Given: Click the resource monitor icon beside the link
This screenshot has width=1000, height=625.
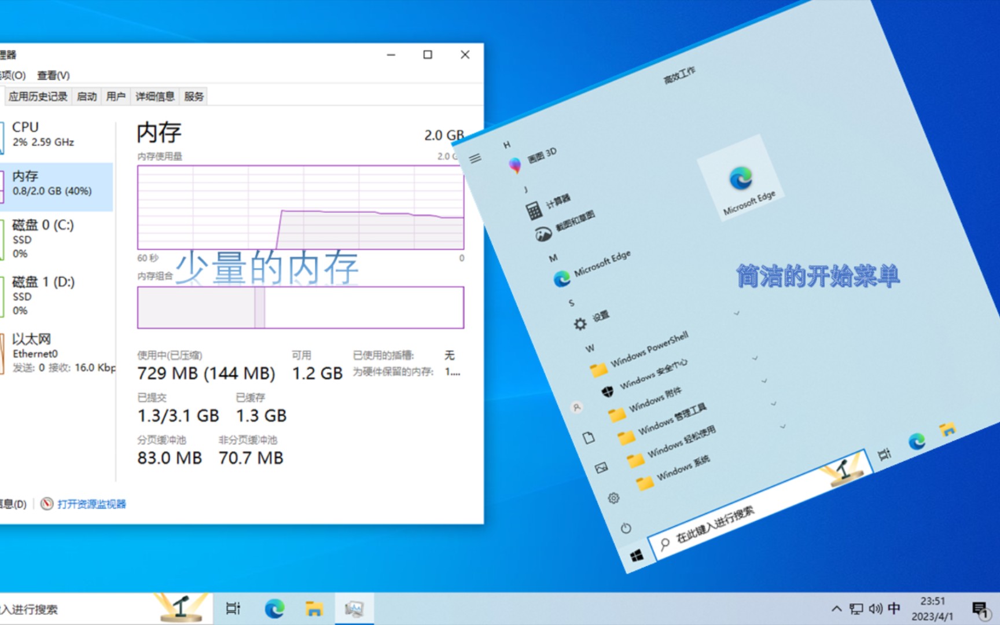Looking at the screenshot, I should click(47, 503).
